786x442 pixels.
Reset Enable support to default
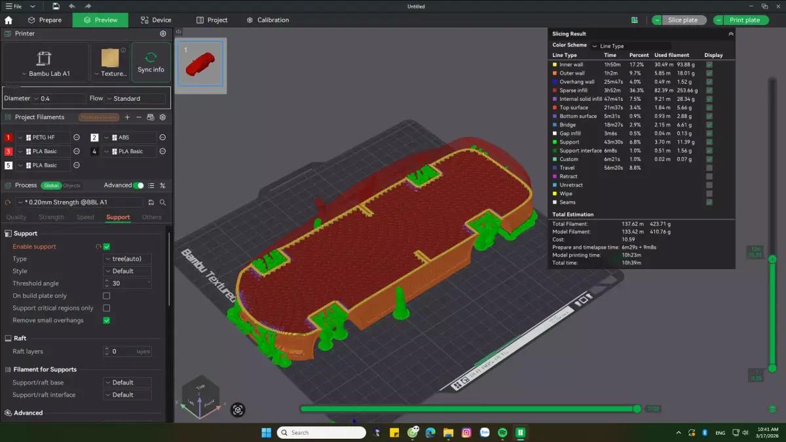click(x=98, y=247)
